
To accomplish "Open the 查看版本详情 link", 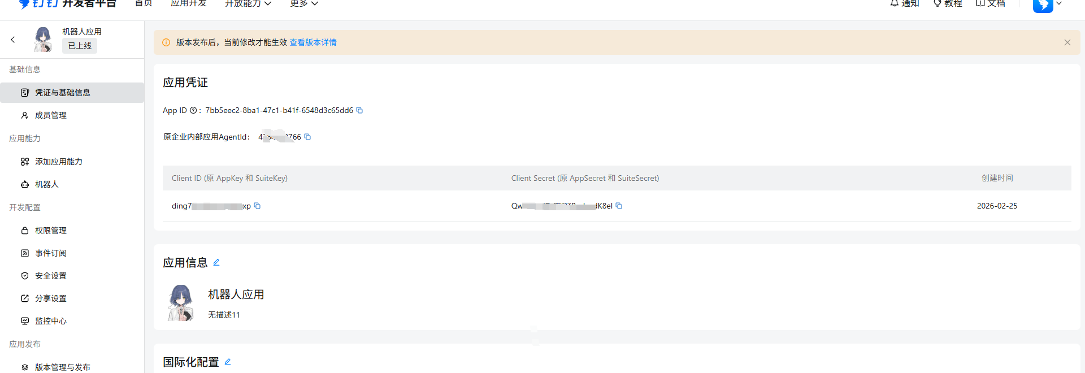I will (313, 42).
